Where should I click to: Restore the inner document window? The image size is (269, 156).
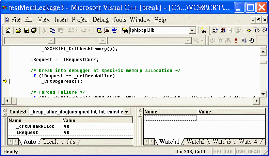tap(258, 20)
